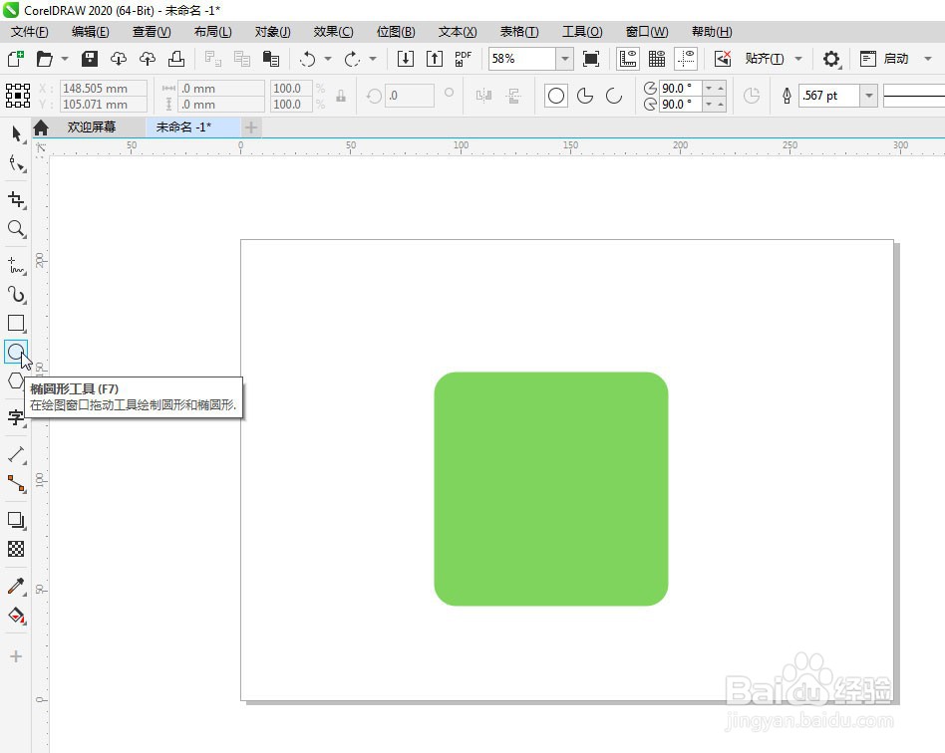Select the Rectangle tool
The width and height of the screenshot is (945, 753).
click(17, 324)
